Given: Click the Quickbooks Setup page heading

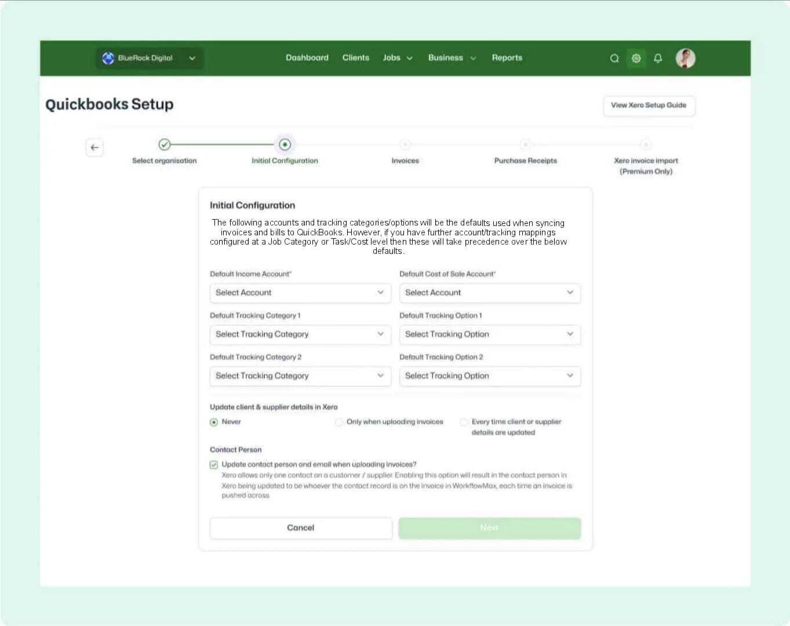Looking at the screenshot, I should pyautogui.click(x=110, y=104).
